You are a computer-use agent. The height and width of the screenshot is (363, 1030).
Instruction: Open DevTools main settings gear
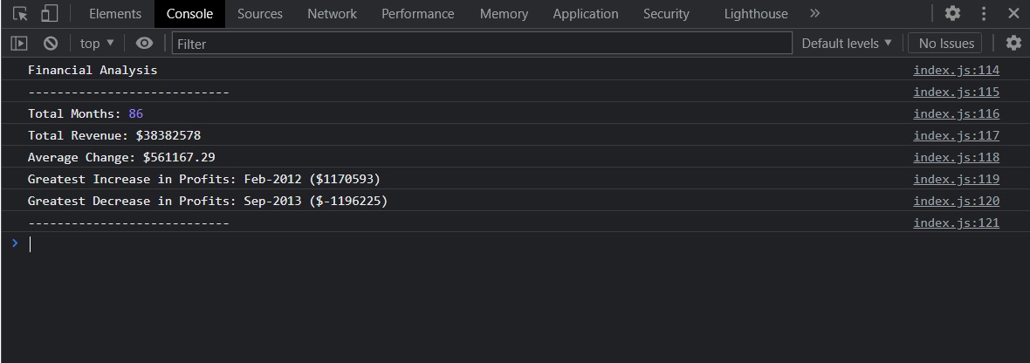point(952,14)
